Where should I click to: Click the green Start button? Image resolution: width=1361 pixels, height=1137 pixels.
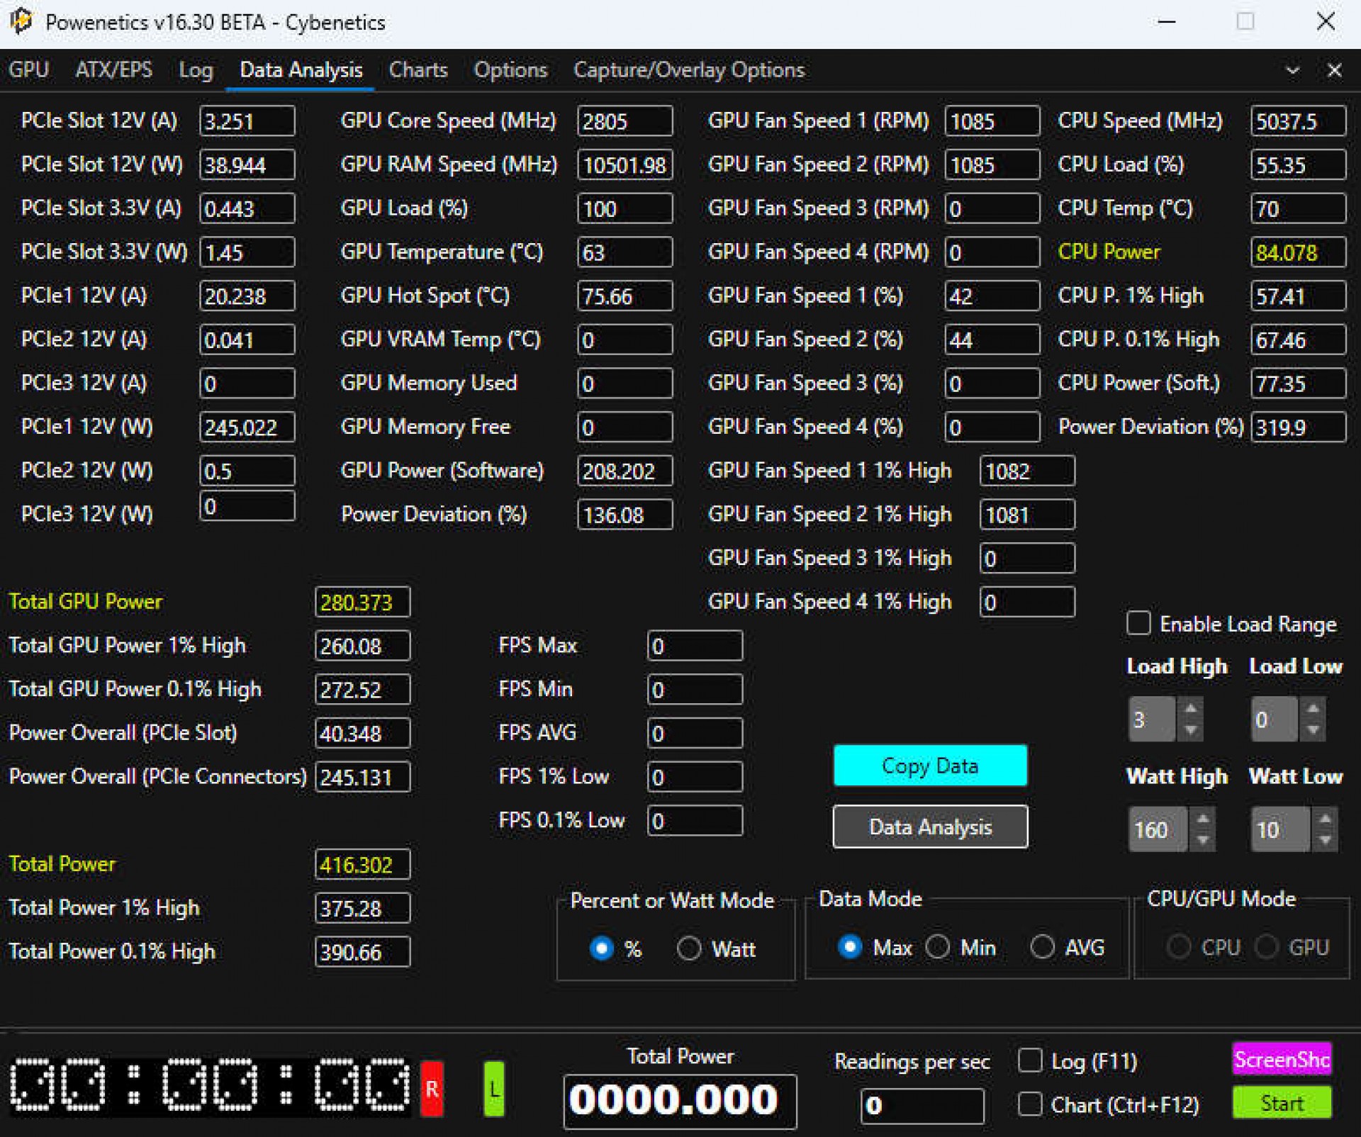(x=1281, y=1103)
